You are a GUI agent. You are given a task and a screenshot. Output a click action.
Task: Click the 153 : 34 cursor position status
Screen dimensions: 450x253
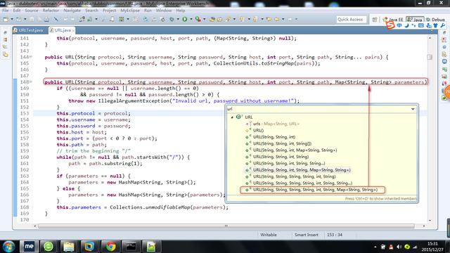(335, 235)
